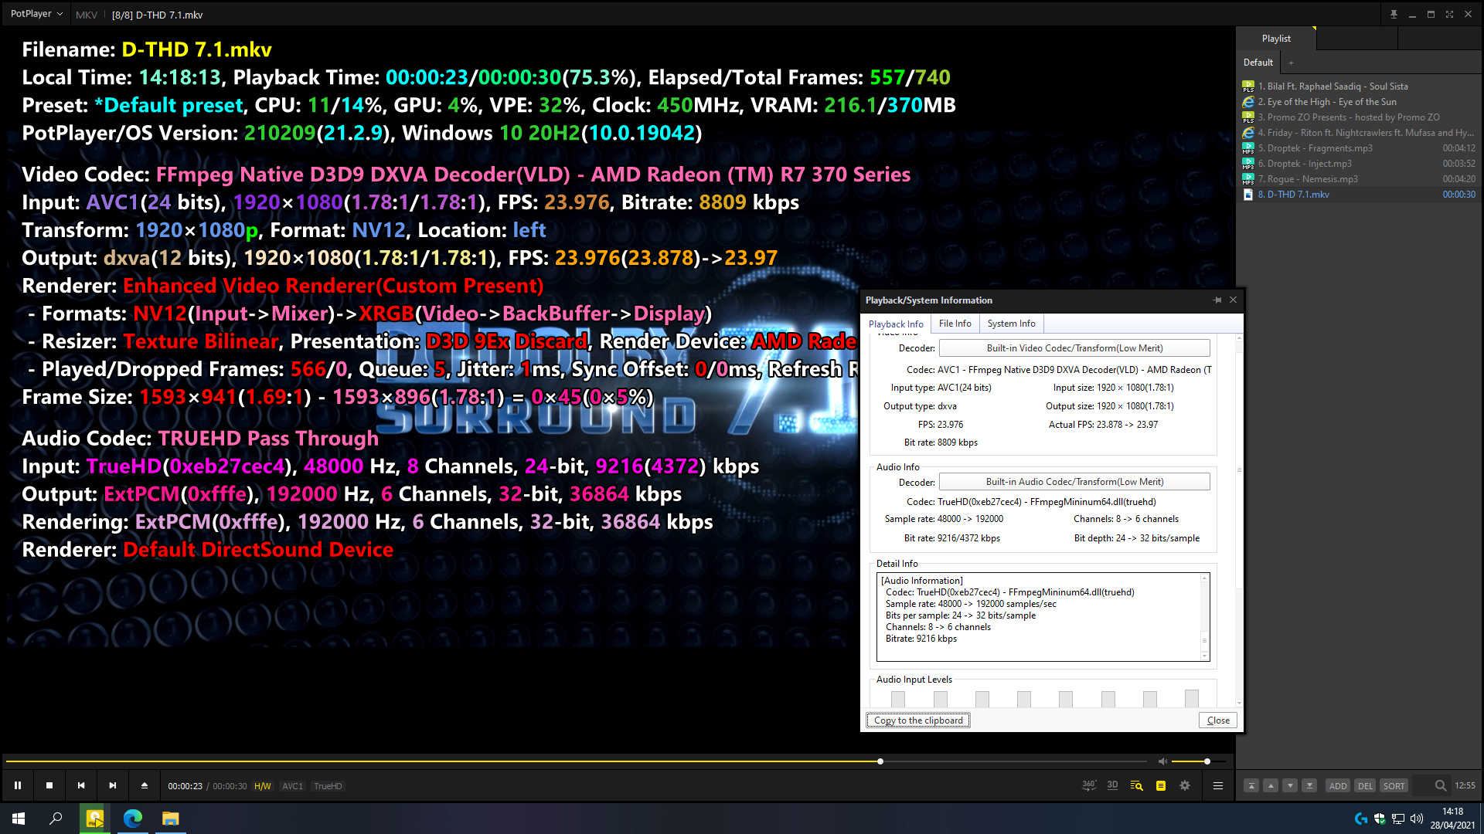This screenshot has height=834, width=1484.
Task: Click the eject/open file icon
Action: pyautogui.click(x=145, y=785)
